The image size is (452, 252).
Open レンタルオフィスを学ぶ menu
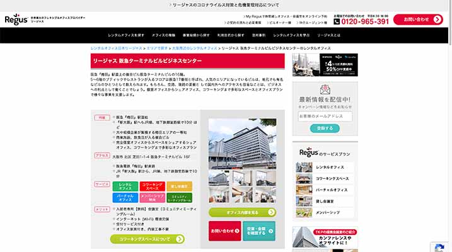(x=291, y=35)
